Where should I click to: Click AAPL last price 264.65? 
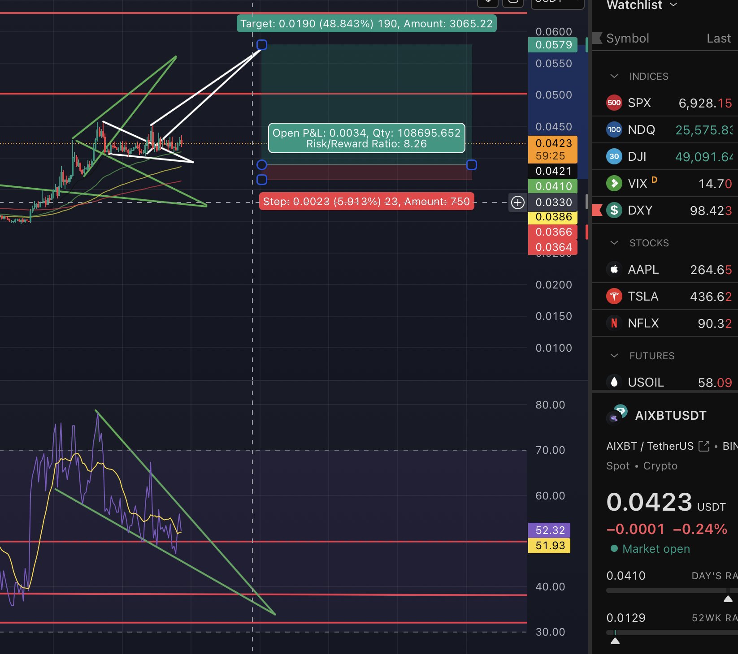(x=711, y=270)
